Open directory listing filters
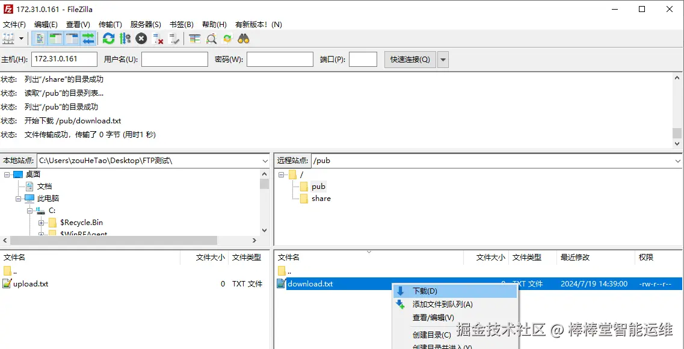This screenshot has width=684, height=349. (194, 39)
